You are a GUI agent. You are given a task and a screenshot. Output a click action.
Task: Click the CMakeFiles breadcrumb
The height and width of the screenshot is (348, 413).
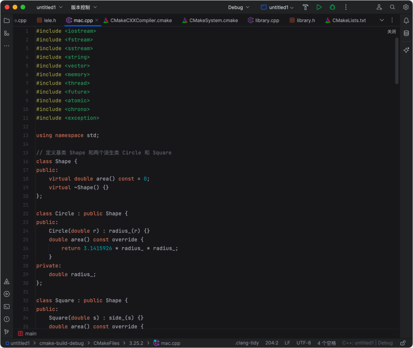coord(106,343)
